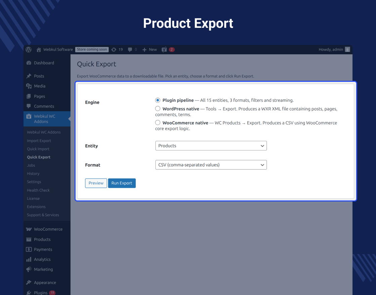Open Analytics in the sidebar

tap(42, 259)
